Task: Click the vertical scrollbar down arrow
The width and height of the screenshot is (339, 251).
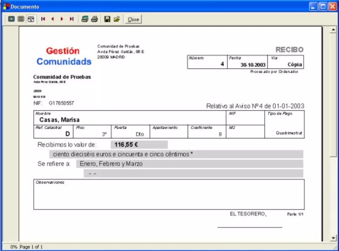Action: coord(333,238)
